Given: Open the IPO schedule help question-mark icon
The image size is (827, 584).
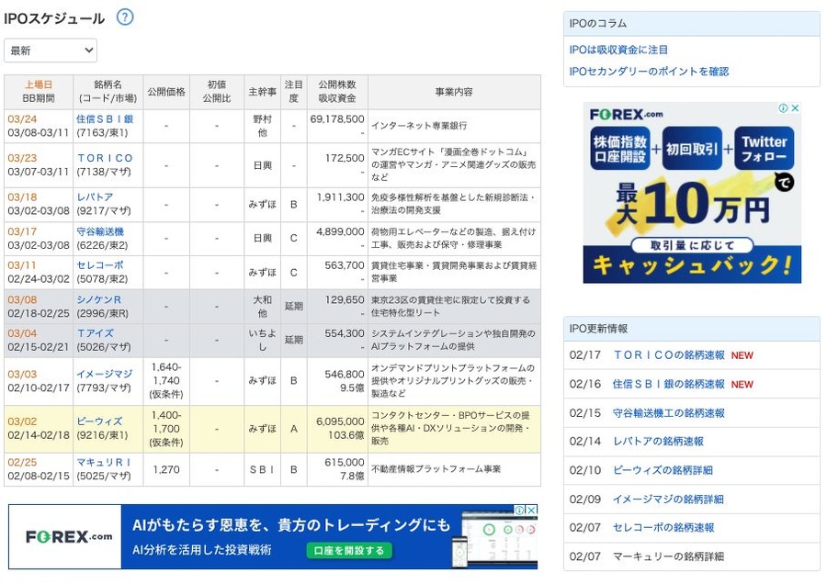Looking at the screenshot, I should [x=125, y=17].
